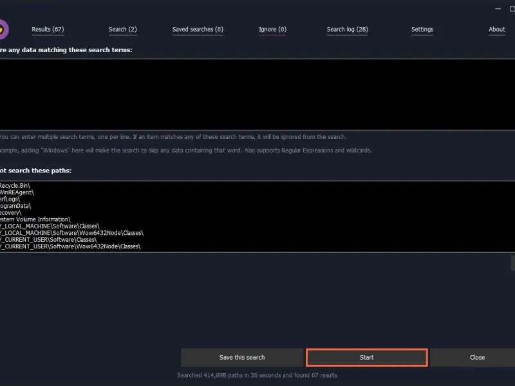The height and width of the screenshot is (386, 515).
Task: Click the Close button
Action: (x=473, y=357)
